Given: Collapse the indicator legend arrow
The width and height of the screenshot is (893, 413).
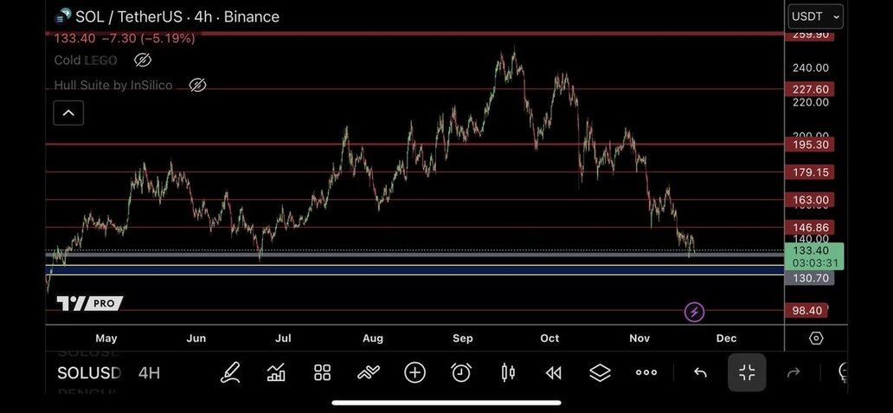Looking at the screenshot, I should (68, 113).
